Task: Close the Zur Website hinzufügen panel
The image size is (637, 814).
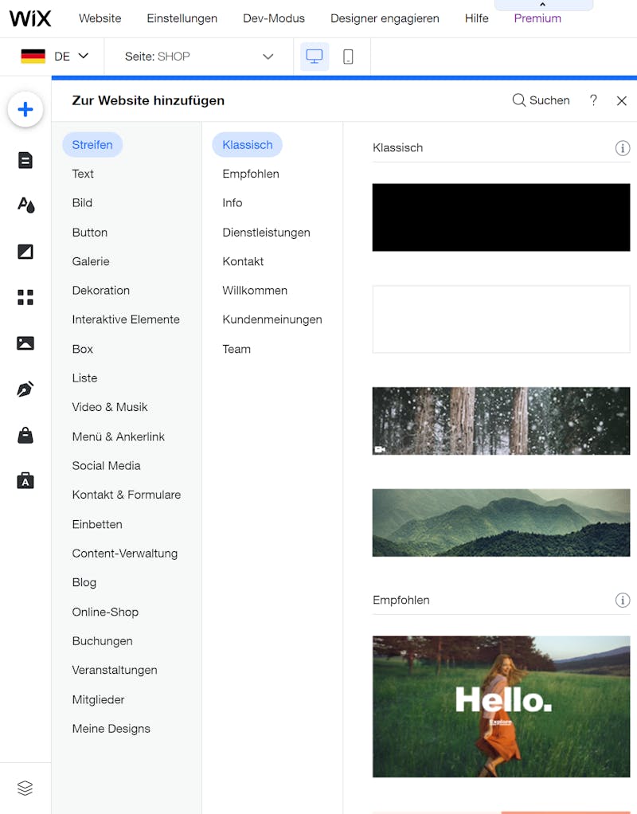Action: tap(621, 100)
